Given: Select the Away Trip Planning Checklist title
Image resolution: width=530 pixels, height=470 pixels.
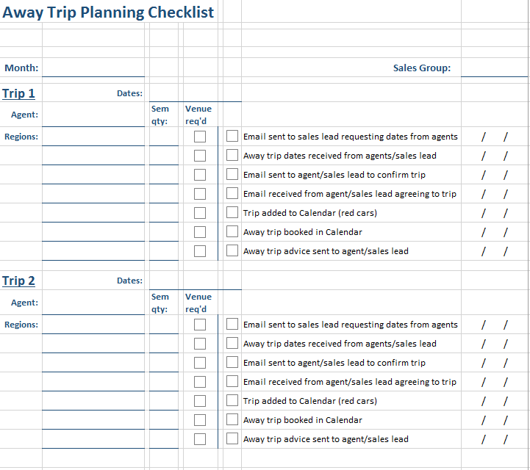Looking at the screenshot, I should point(108,12).
